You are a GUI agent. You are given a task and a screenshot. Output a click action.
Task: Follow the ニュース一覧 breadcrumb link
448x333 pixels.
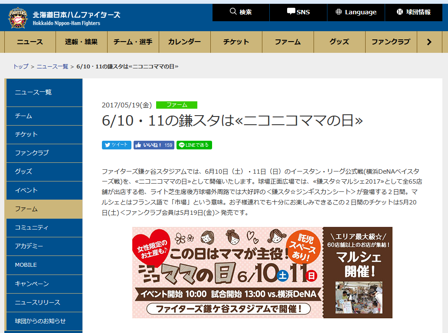(52, 67)
